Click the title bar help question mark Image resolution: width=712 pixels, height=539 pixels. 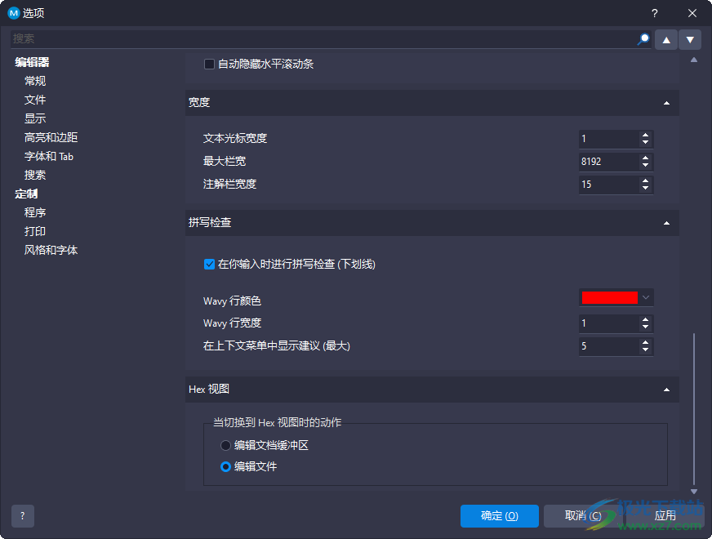[x=654, y=13]
